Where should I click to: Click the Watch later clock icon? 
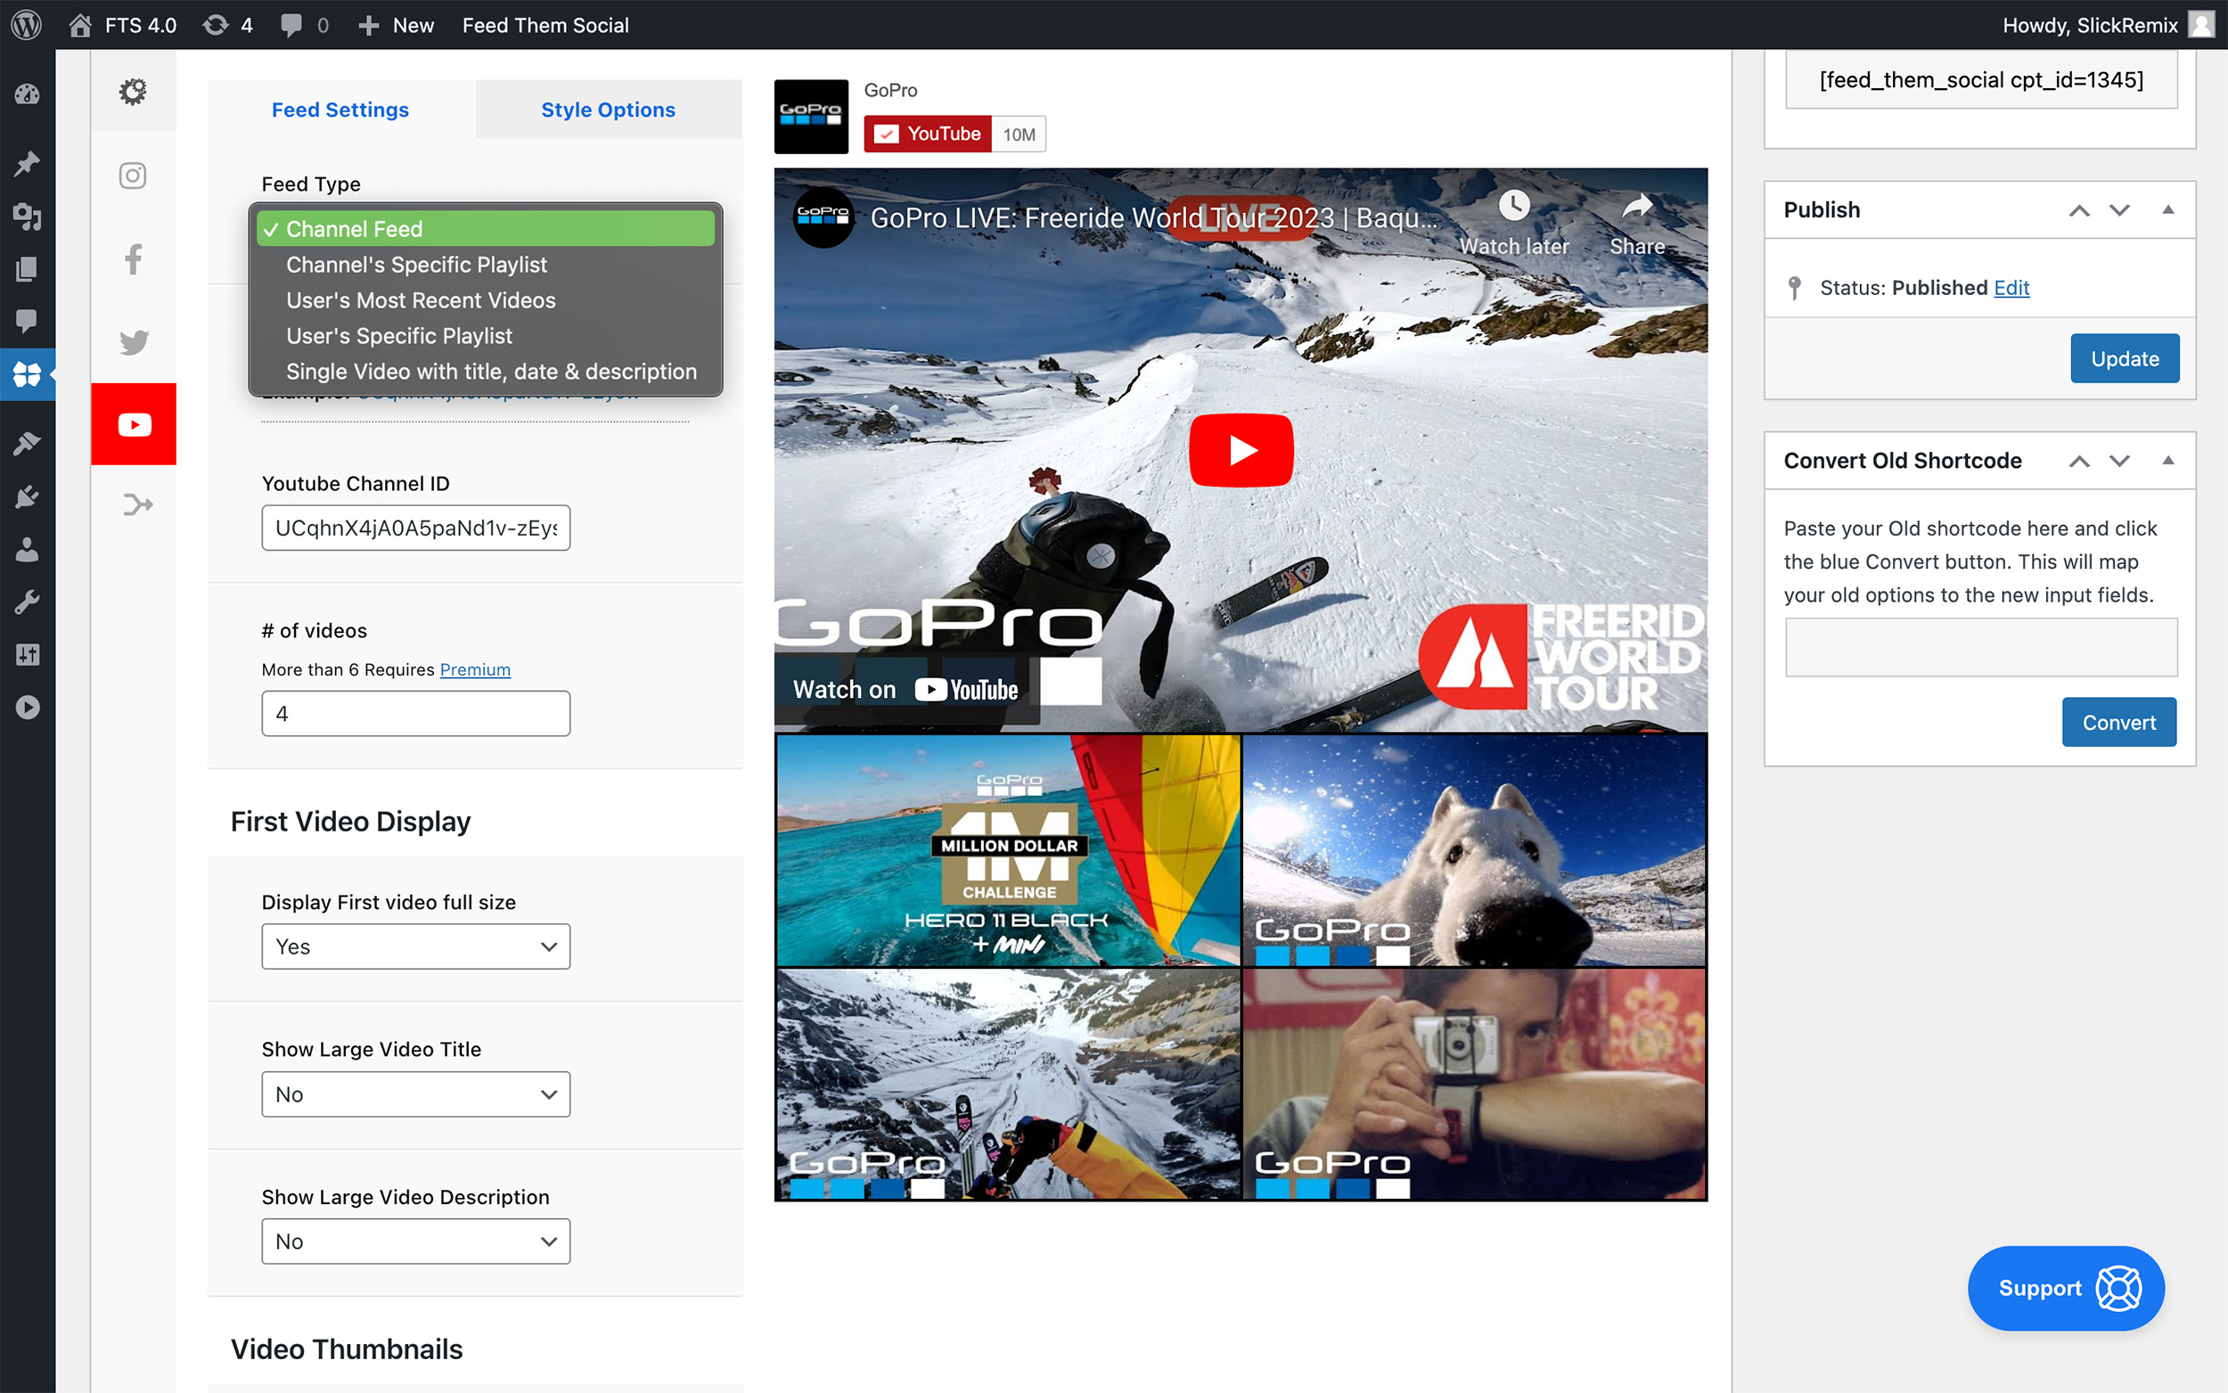tap(1513, 206)
